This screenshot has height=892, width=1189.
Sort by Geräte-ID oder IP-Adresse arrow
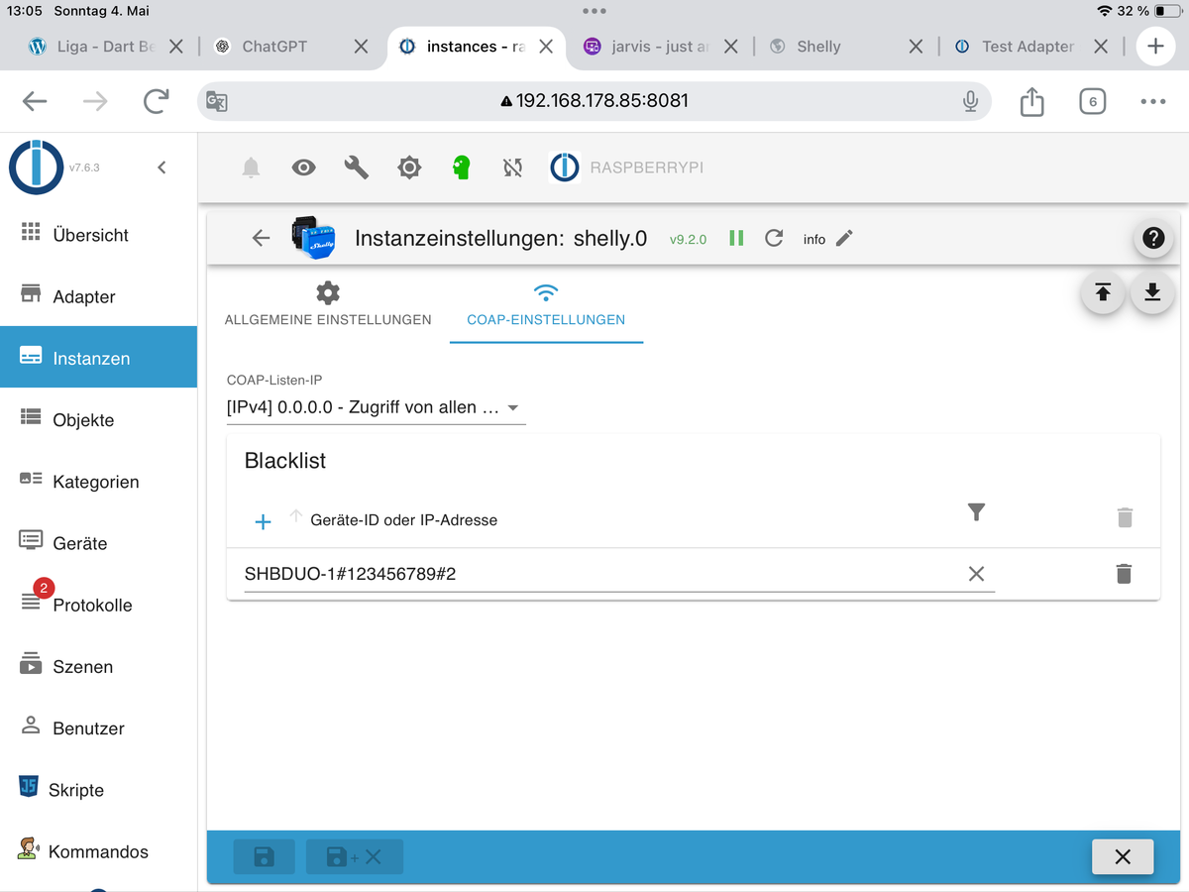[x=295, y=515]
